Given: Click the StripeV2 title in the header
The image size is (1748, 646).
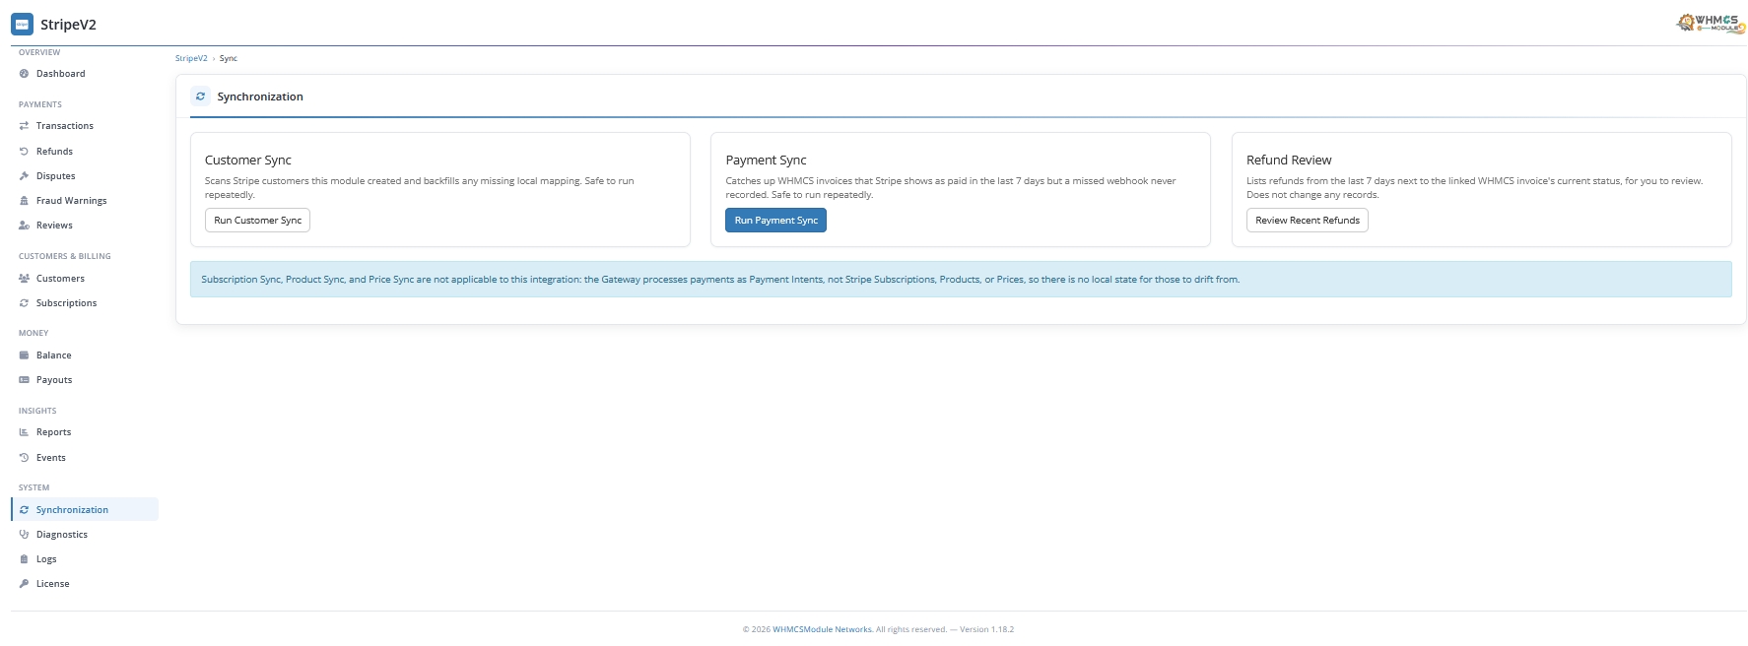Looking at the screenshot, I should [68, 25].
